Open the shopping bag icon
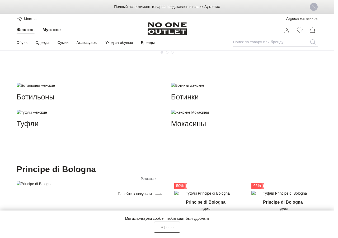Screen dimensions: 338x238 pos(312,30)
